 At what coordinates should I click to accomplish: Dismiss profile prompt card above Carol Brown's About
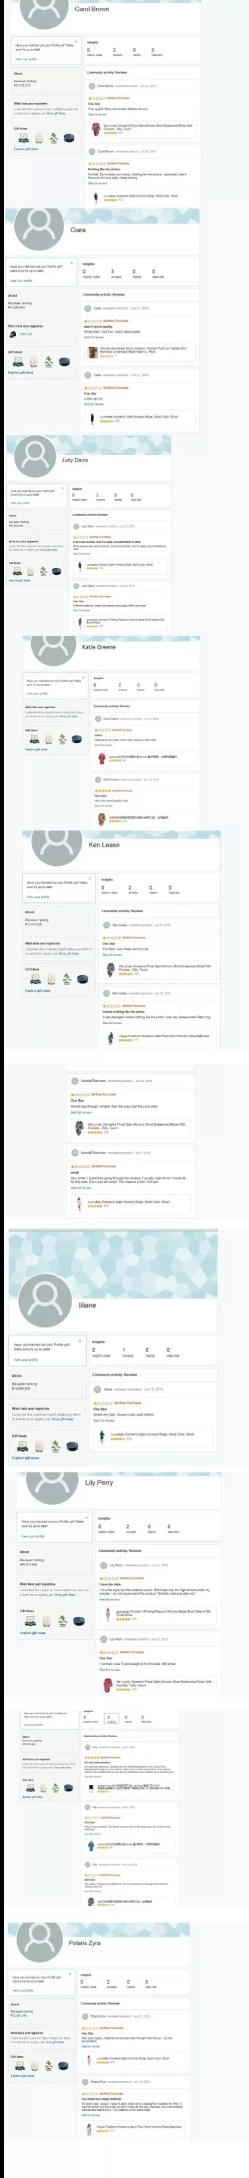(x=76, y=40)
